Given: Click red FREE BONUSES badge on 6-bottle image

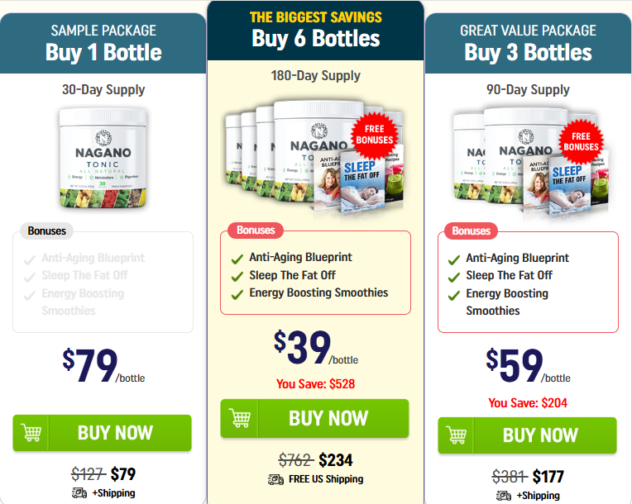Looking at the screenshot, I should 376,135.
